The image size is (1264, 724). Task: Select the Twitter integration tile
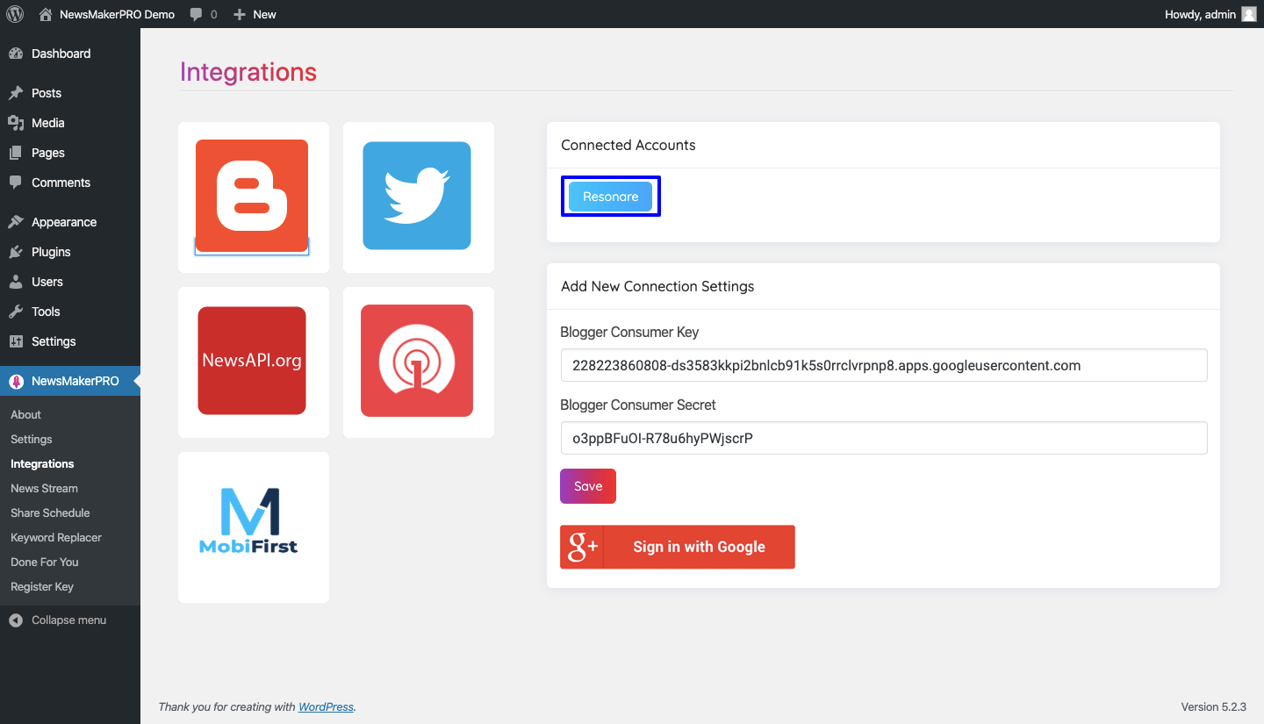click(417, 196)
